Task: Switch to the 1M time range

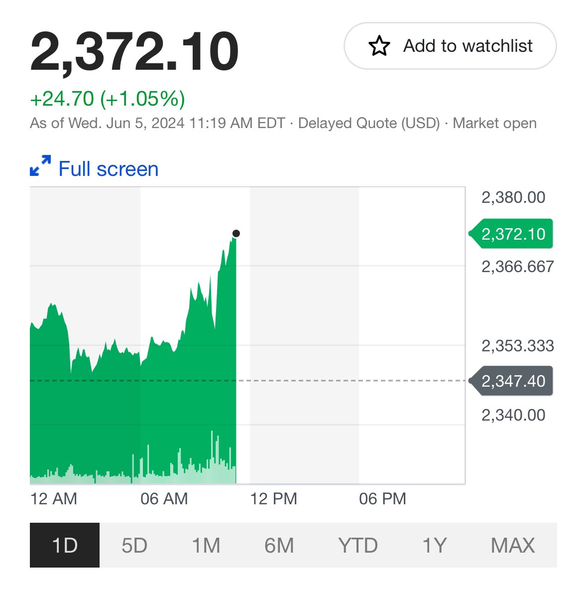Action: [206, 545]
